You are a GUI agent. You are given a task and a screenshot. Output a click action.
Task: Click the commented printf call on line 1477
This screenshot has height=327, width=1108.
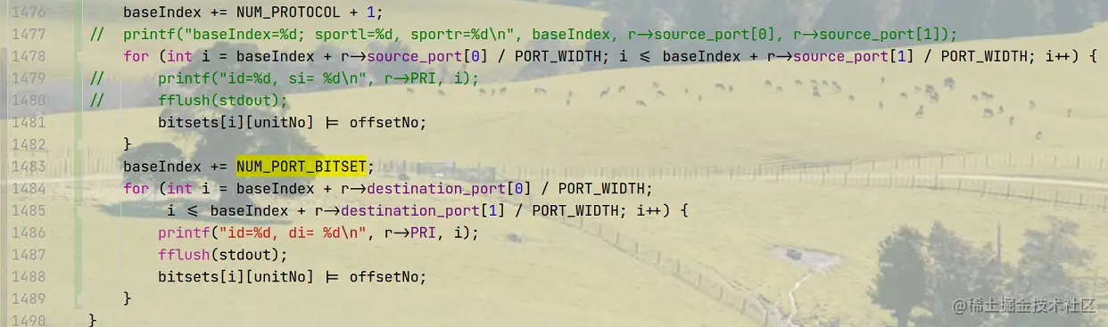point(540,35)
